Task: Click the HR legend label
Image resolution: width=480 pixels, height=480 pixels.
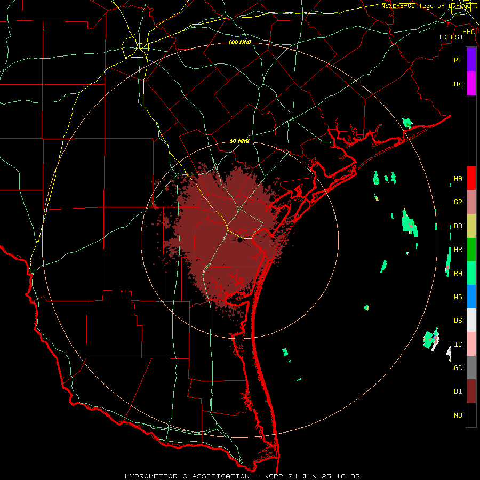Action: 458,250
